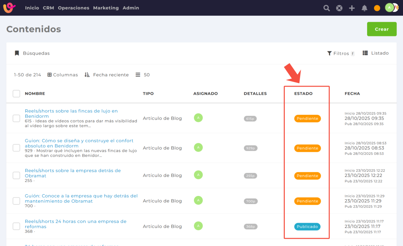Viewport: 403px width, 246px height.
Task: Open the Marketing menu
Action: [x=106, y=8]
